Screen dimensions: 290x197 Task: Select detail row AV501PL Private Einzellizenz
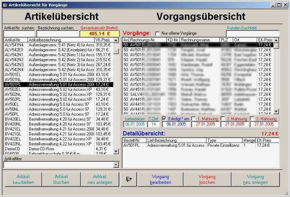pyautogui.click(x=201, y=145)
